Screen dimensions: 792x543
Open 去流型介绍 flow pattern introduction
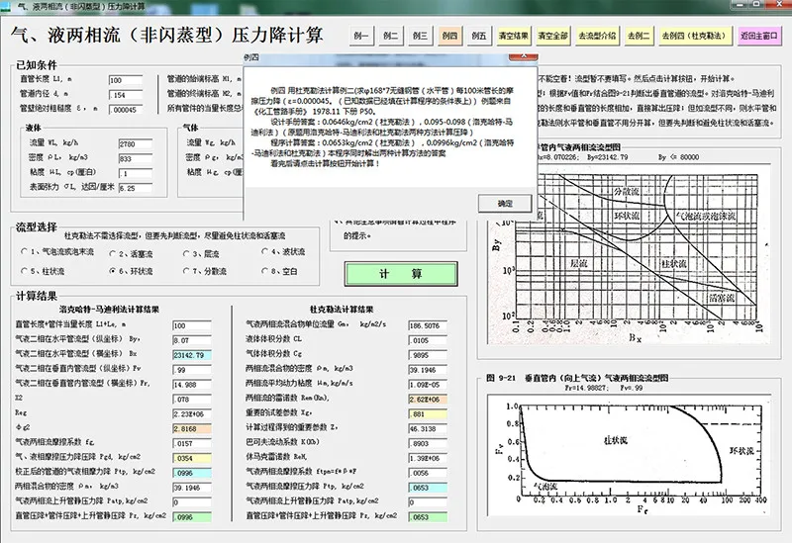coord(597,36)
